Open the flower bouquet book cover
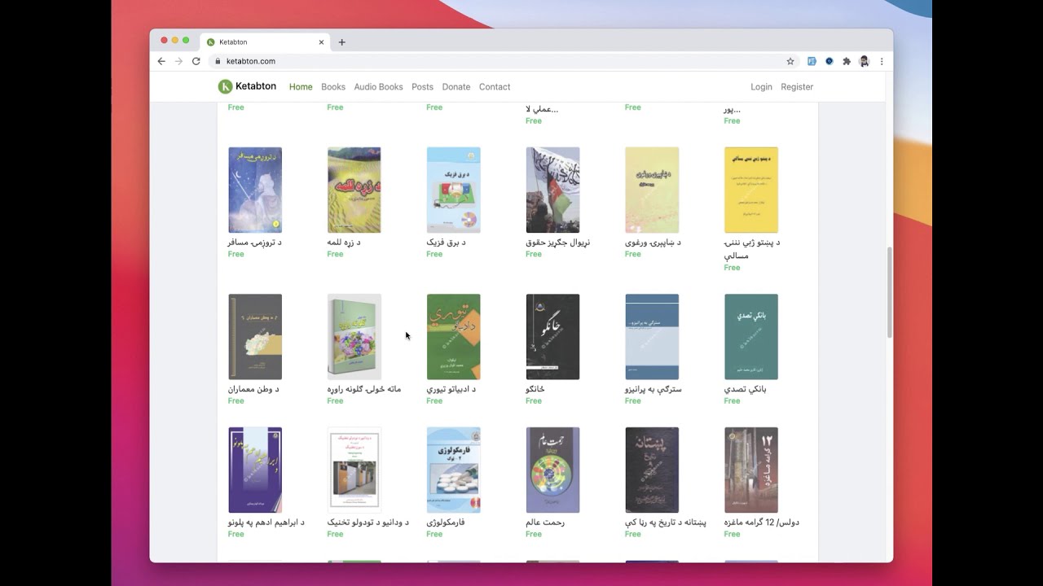Screen dimensions: 1043x586 [x=354, y=337]
